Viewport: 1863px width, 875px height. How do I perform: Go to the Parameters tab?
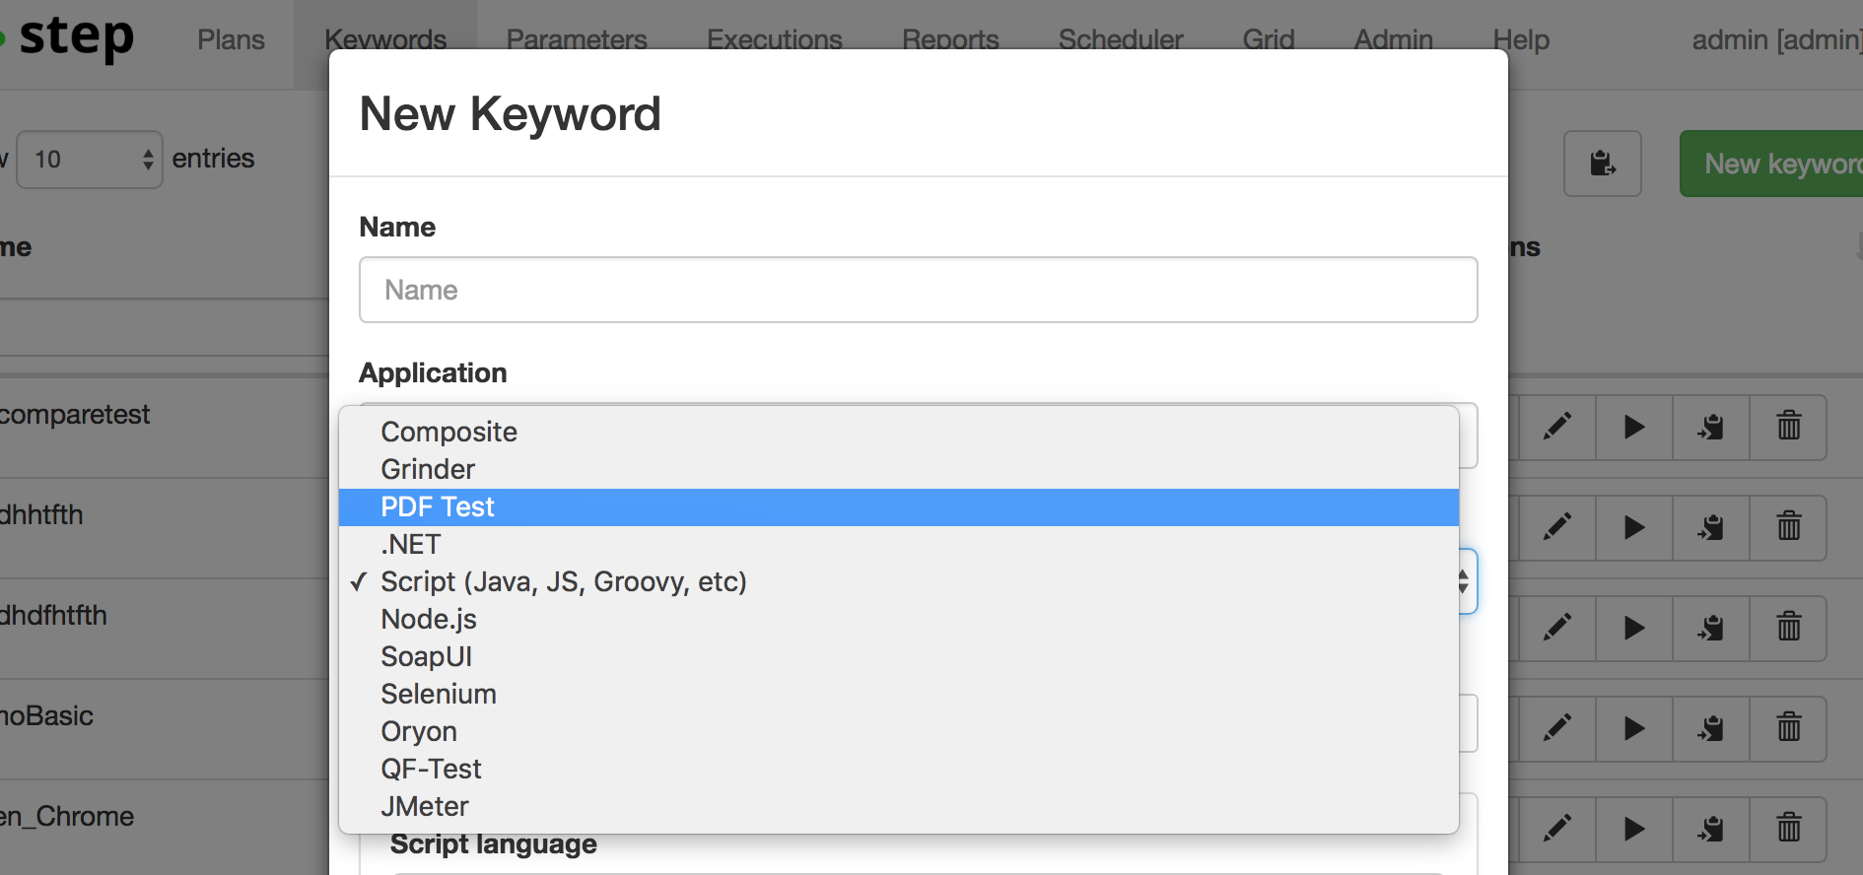point(577,40)
